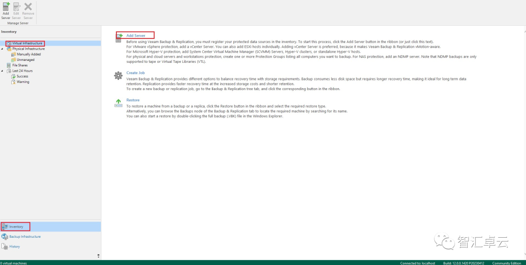Click the Success status icon
Image resolution: width=526 pixels, height=265 pixels.
pos(14,76)
